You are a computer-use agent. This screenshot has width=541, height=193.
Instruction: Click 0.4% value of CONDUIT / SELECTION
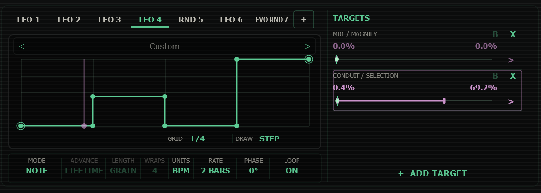(343, 88)
